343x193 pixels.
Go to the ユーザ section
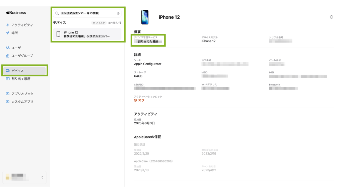click(13, 48)
